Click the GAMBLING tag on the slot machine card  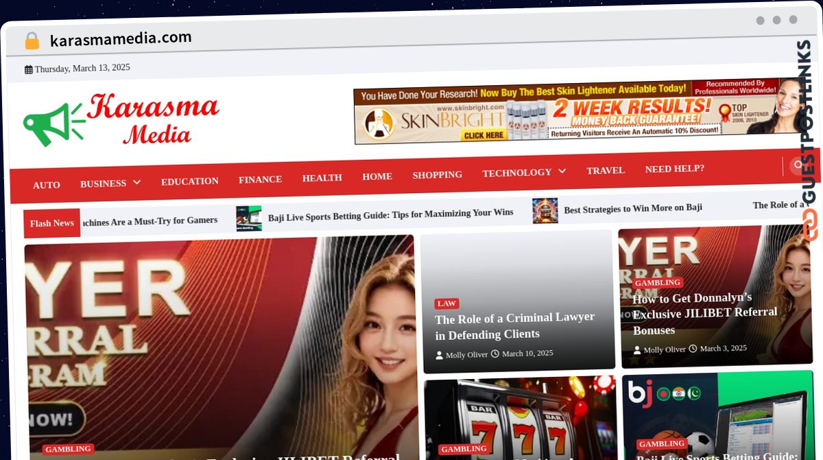click(464, 449)
